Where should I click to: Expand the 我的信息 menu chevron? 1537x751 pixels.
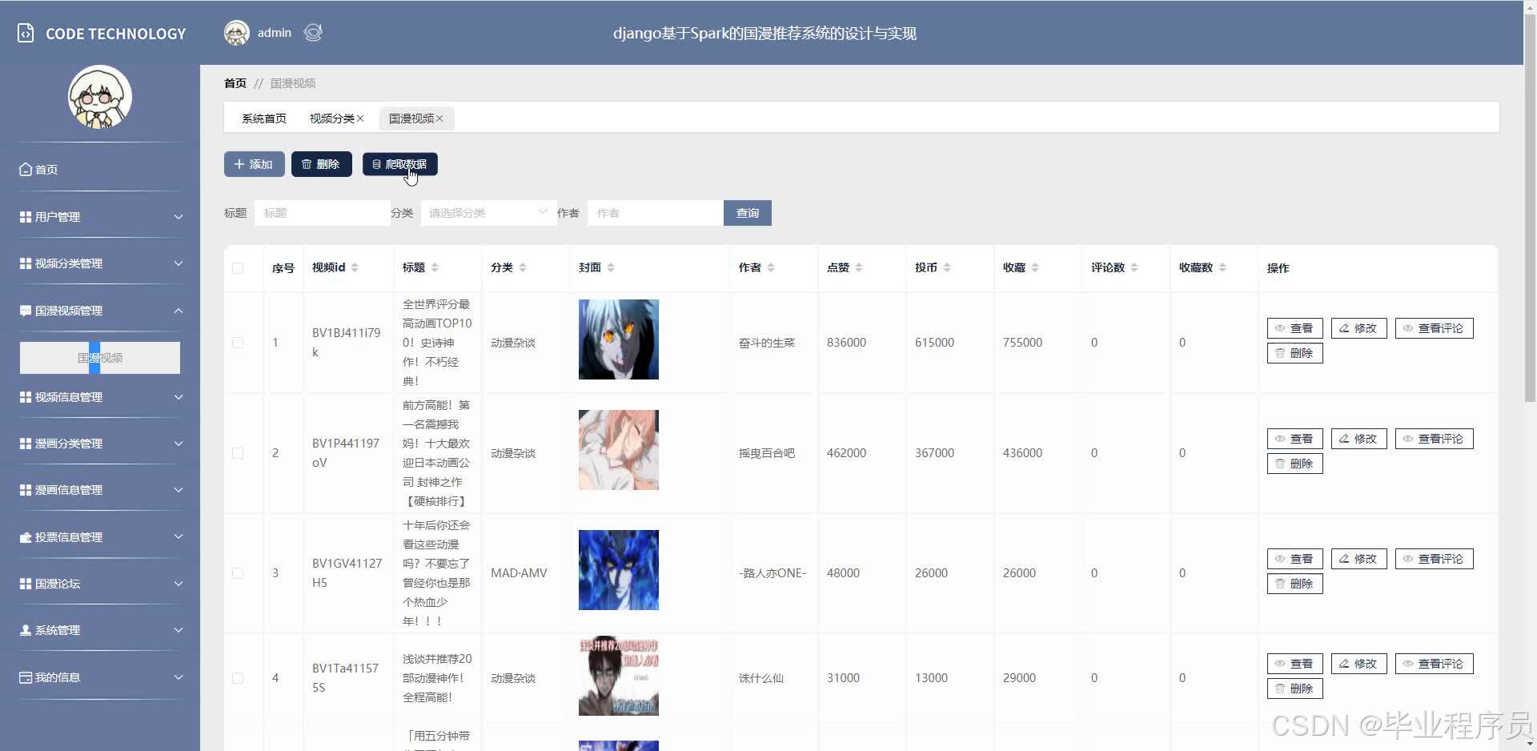point(179,677)
